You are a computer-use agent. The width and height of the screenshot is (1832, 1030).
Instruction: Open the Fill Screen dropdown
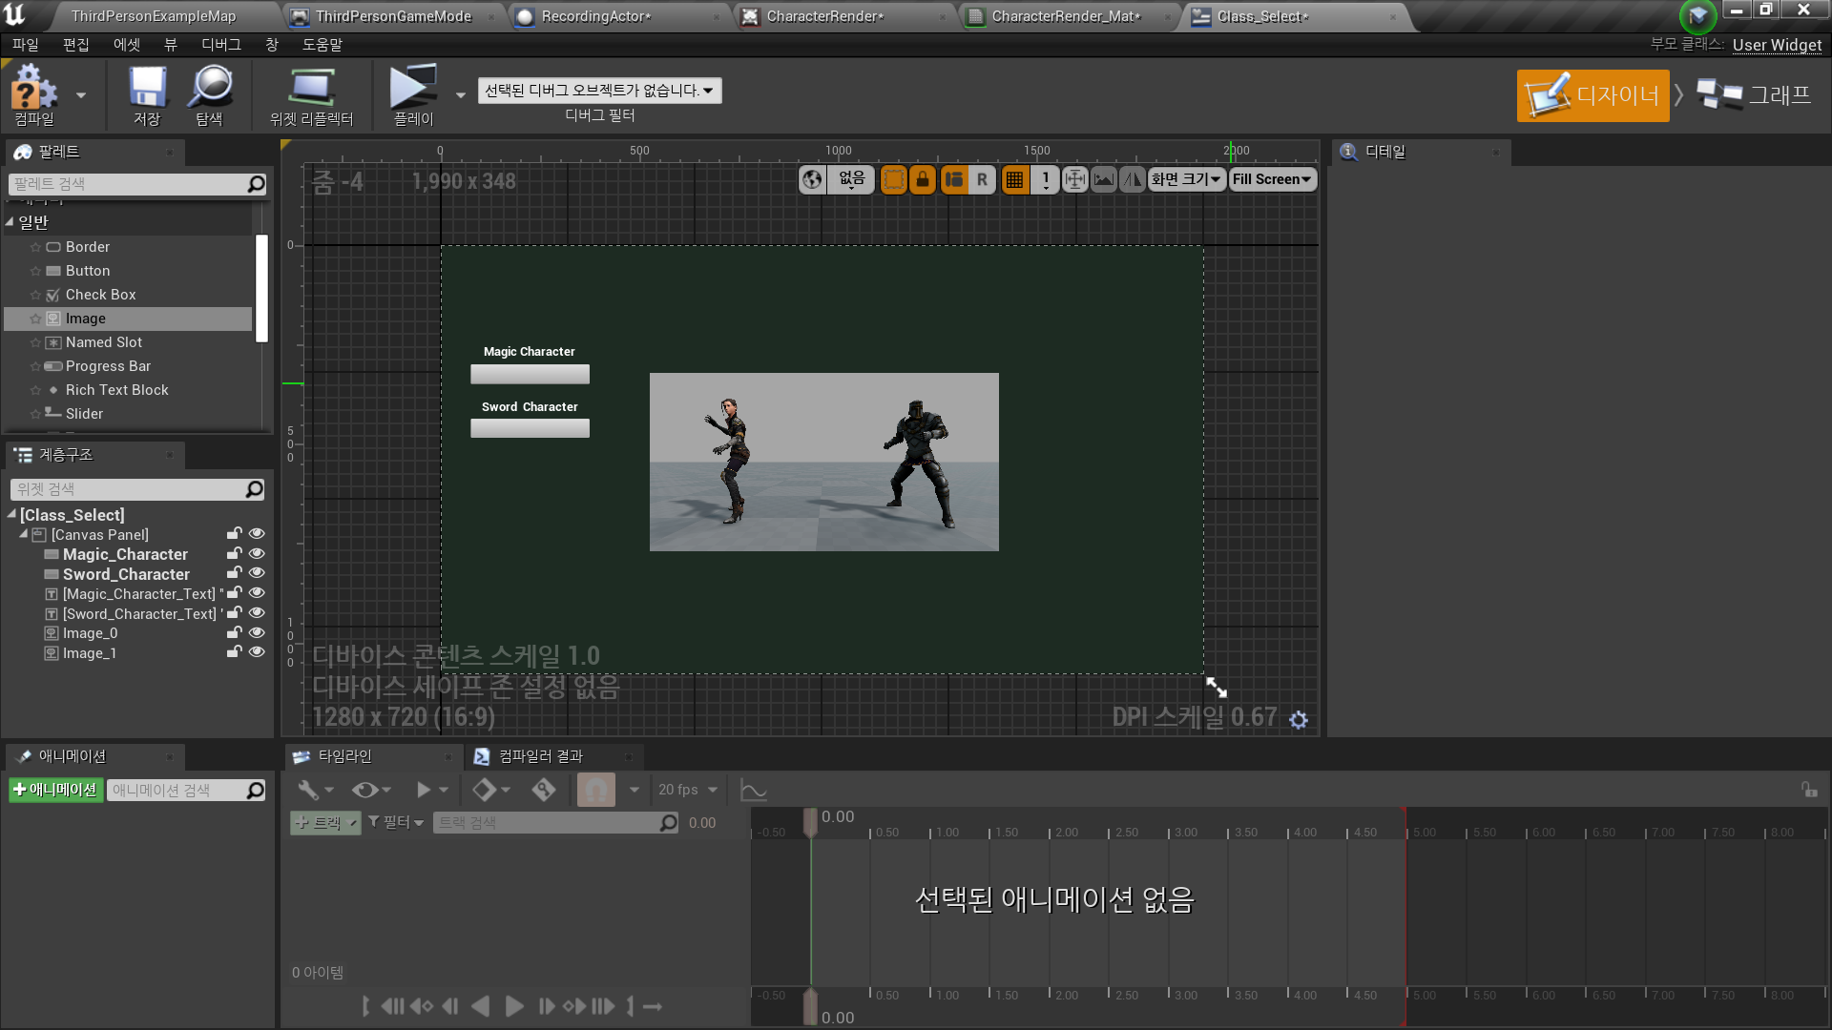(x=1272, y=179)
